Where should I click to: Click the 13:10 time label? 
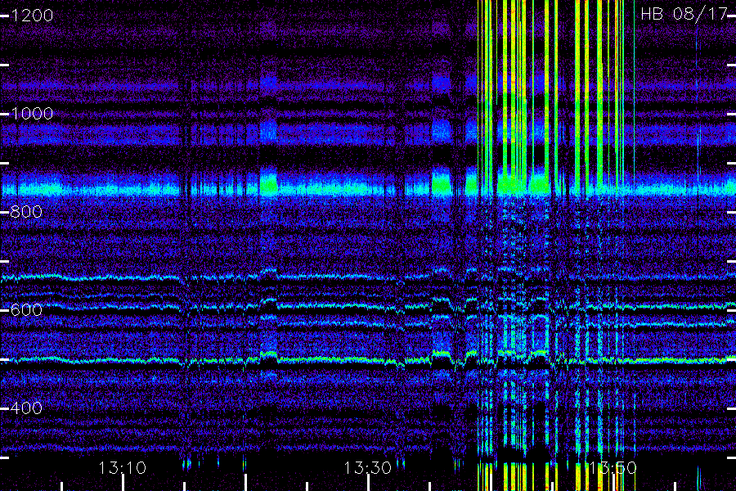[123, 468]
